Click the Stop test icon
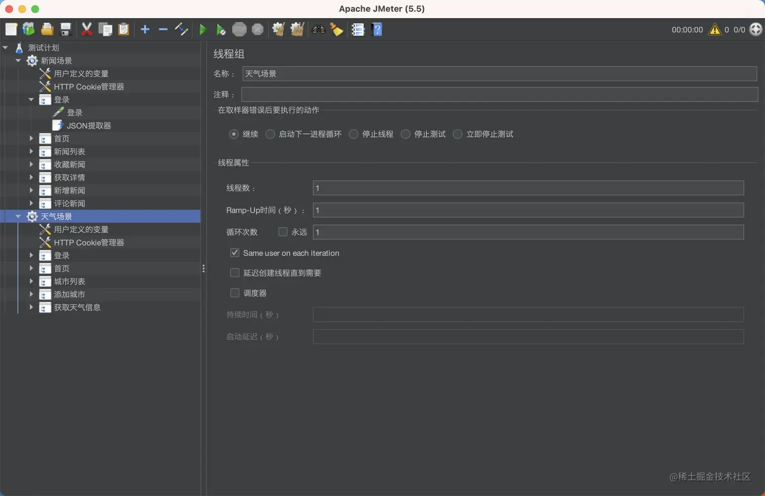 click(239, 29)
